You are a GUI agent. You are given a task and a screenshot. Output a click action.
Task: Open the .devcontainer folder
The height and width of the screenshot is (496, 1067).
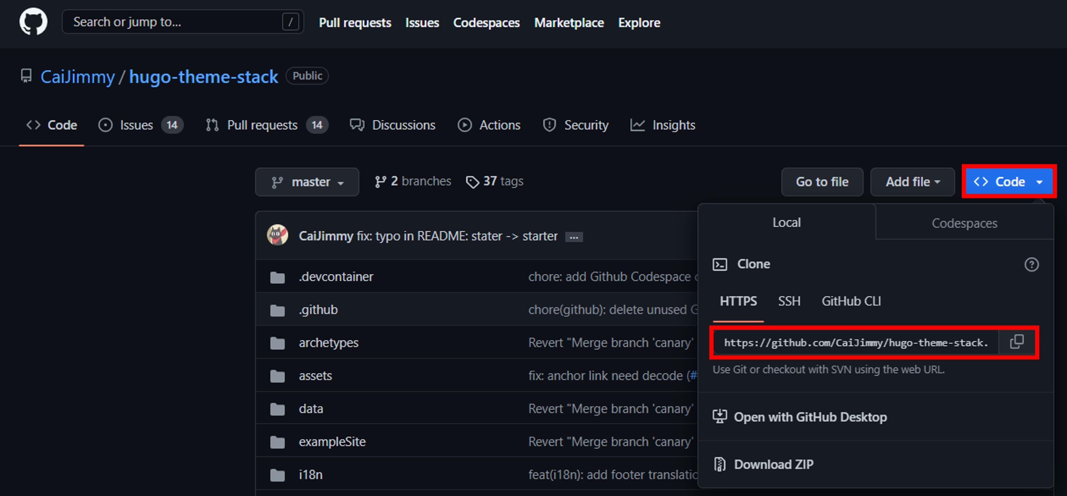(x=336, y=277)
